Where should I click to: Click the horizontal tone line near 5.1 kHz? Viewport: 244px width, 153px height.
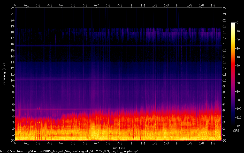click(118, 110)
